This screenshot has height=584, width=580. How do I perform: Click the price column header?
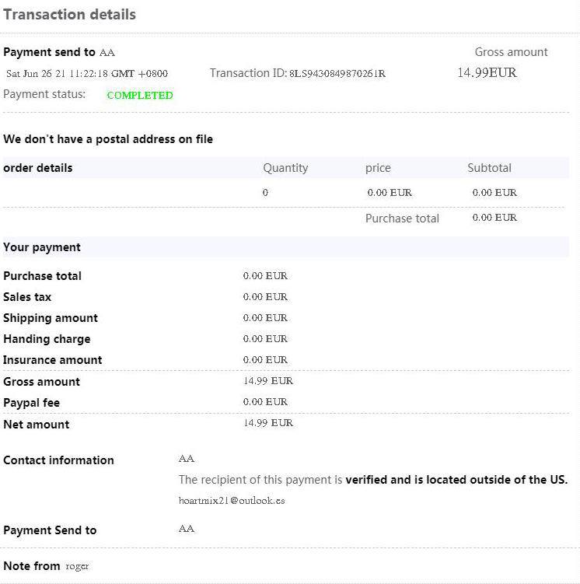(x=378, y=168)
